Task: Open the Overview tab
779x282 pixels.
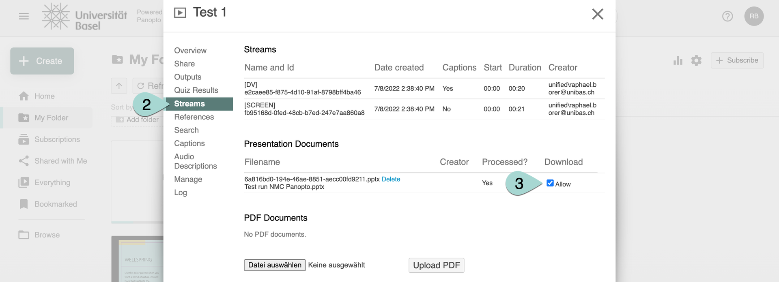Action: 190,51
